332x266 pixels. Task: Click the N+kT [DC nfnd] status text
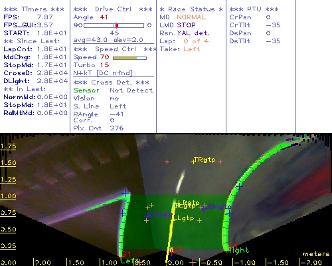tap(103, 73)
